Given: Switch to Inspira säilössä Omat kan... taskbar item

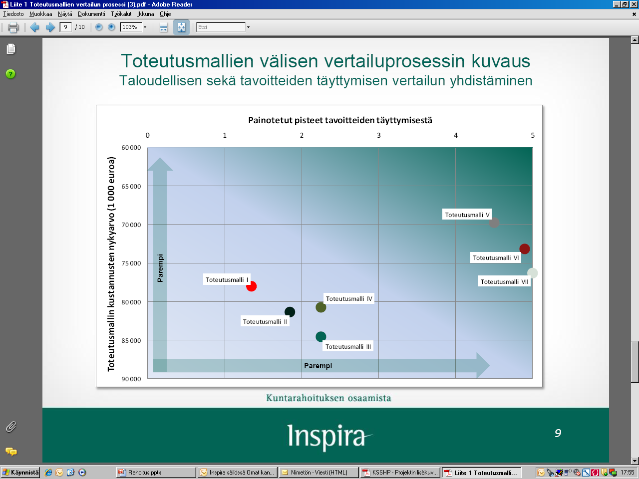Looking at the screenshot, I should click(x=238, y=473).
